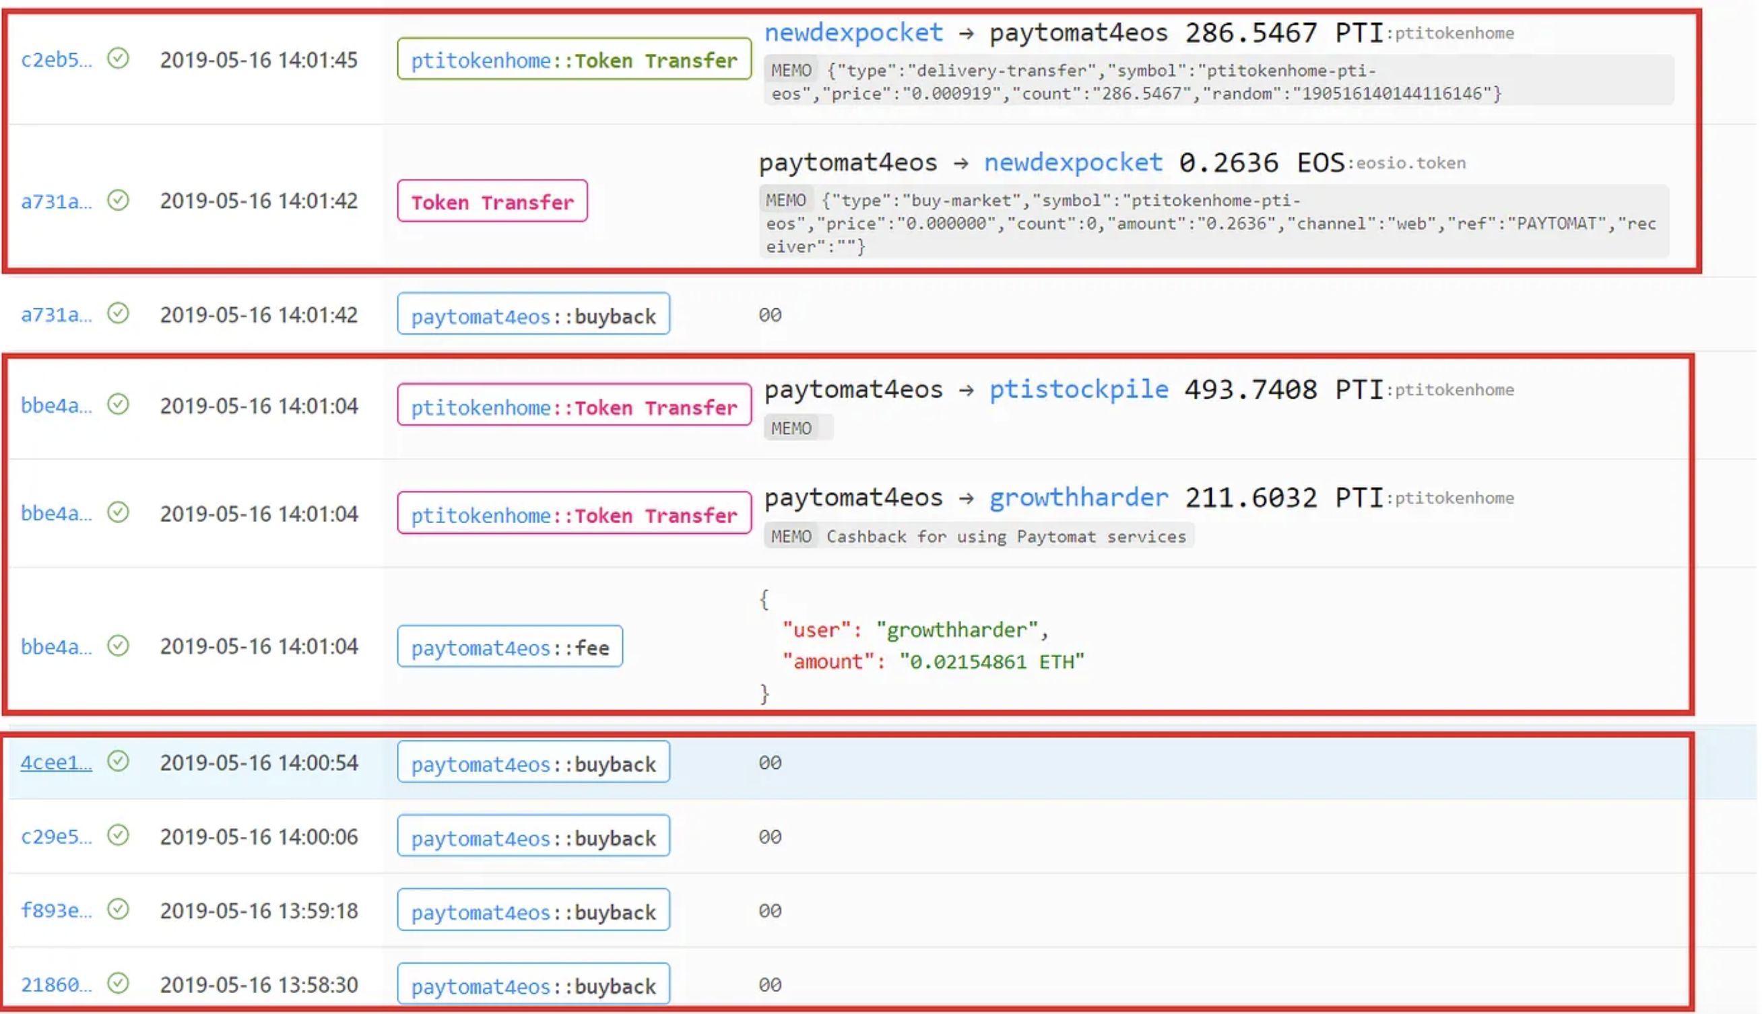This screenshot has width=1762, height=1014.
Task: Open transaction c2eb5
Action: pyautogui.click(x=56, y=60)
